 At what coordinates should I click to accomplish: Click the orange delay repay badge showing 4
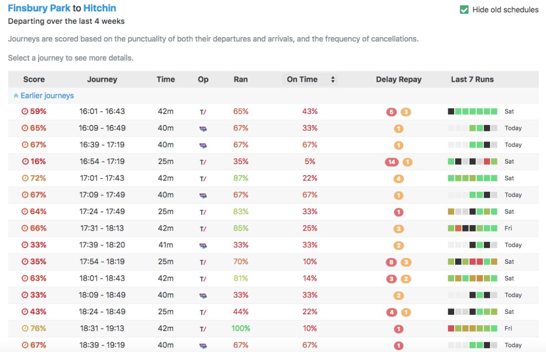click(x=399, y=178)
